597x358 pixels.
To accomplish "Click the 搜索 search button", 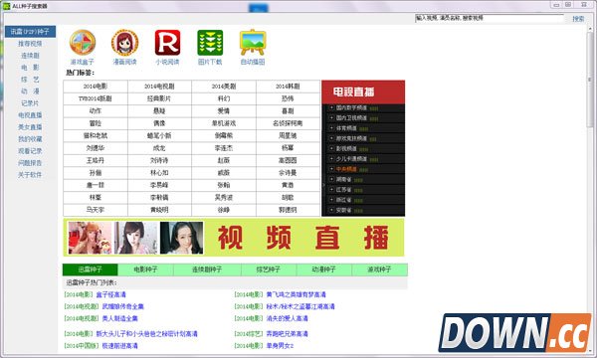I will (578, 19).
